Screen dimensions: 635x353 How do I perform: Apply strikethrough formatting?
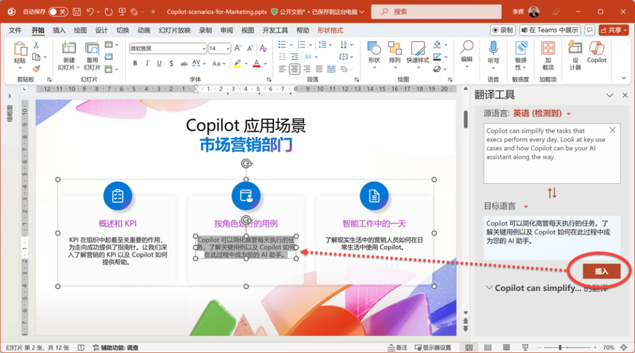[x=183, y=63]
